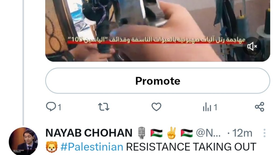View tweet analytics bar chart icon

coord(207,107)
